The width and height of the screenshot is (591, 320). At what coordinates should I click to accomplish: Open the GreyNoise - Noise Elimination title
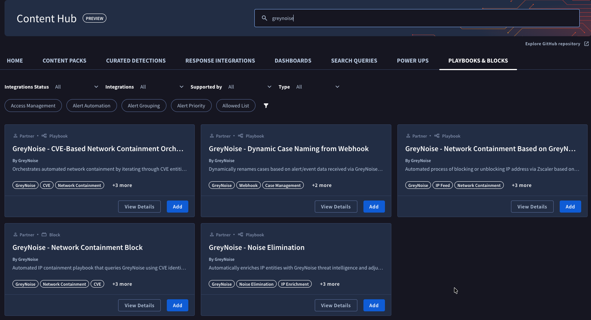point(257,247)
